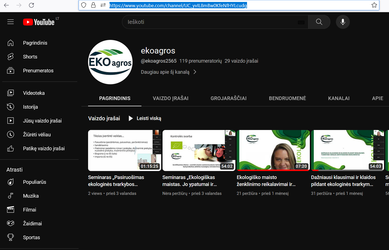
Task: Click the Muzika note icon
Action: click(x=11, y=196)
